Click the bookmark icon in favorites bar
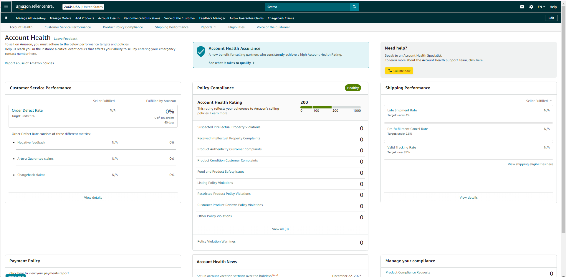566x277 pixels. tap(6, 18)
